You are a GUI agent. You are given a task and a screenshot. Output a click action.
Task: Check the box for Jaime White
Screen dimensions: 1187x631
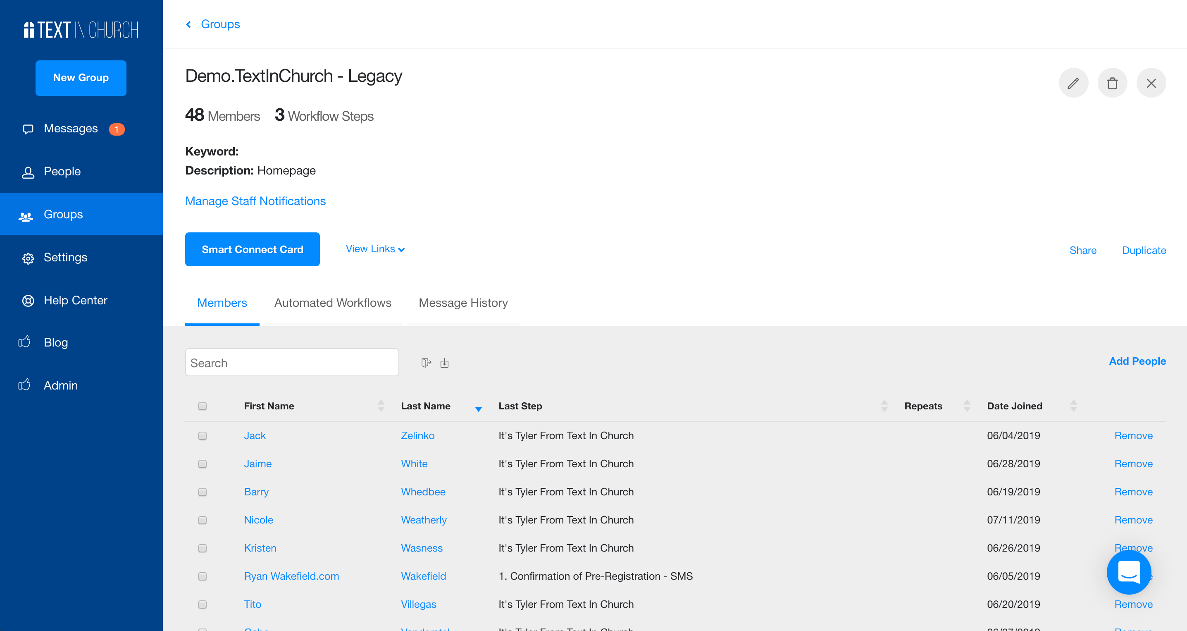pyautogui.click(x=202, y=464)
